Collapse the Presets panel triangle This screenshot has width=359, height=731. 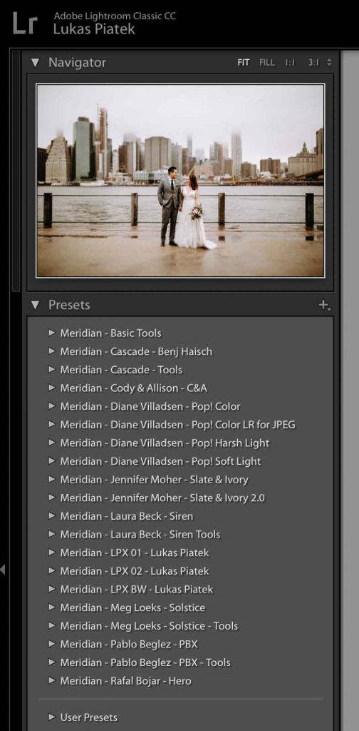tap(35, 306)
